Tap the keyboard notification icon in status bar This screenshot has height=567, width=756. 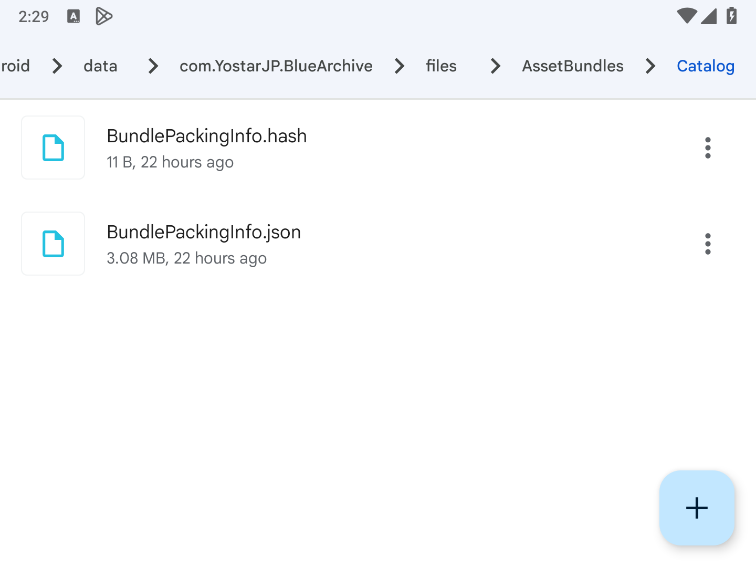click(73, 17)
